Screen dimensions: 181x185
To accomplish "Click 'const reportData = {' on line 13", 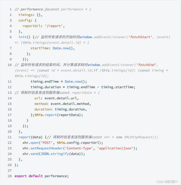I will coord(80,92).
